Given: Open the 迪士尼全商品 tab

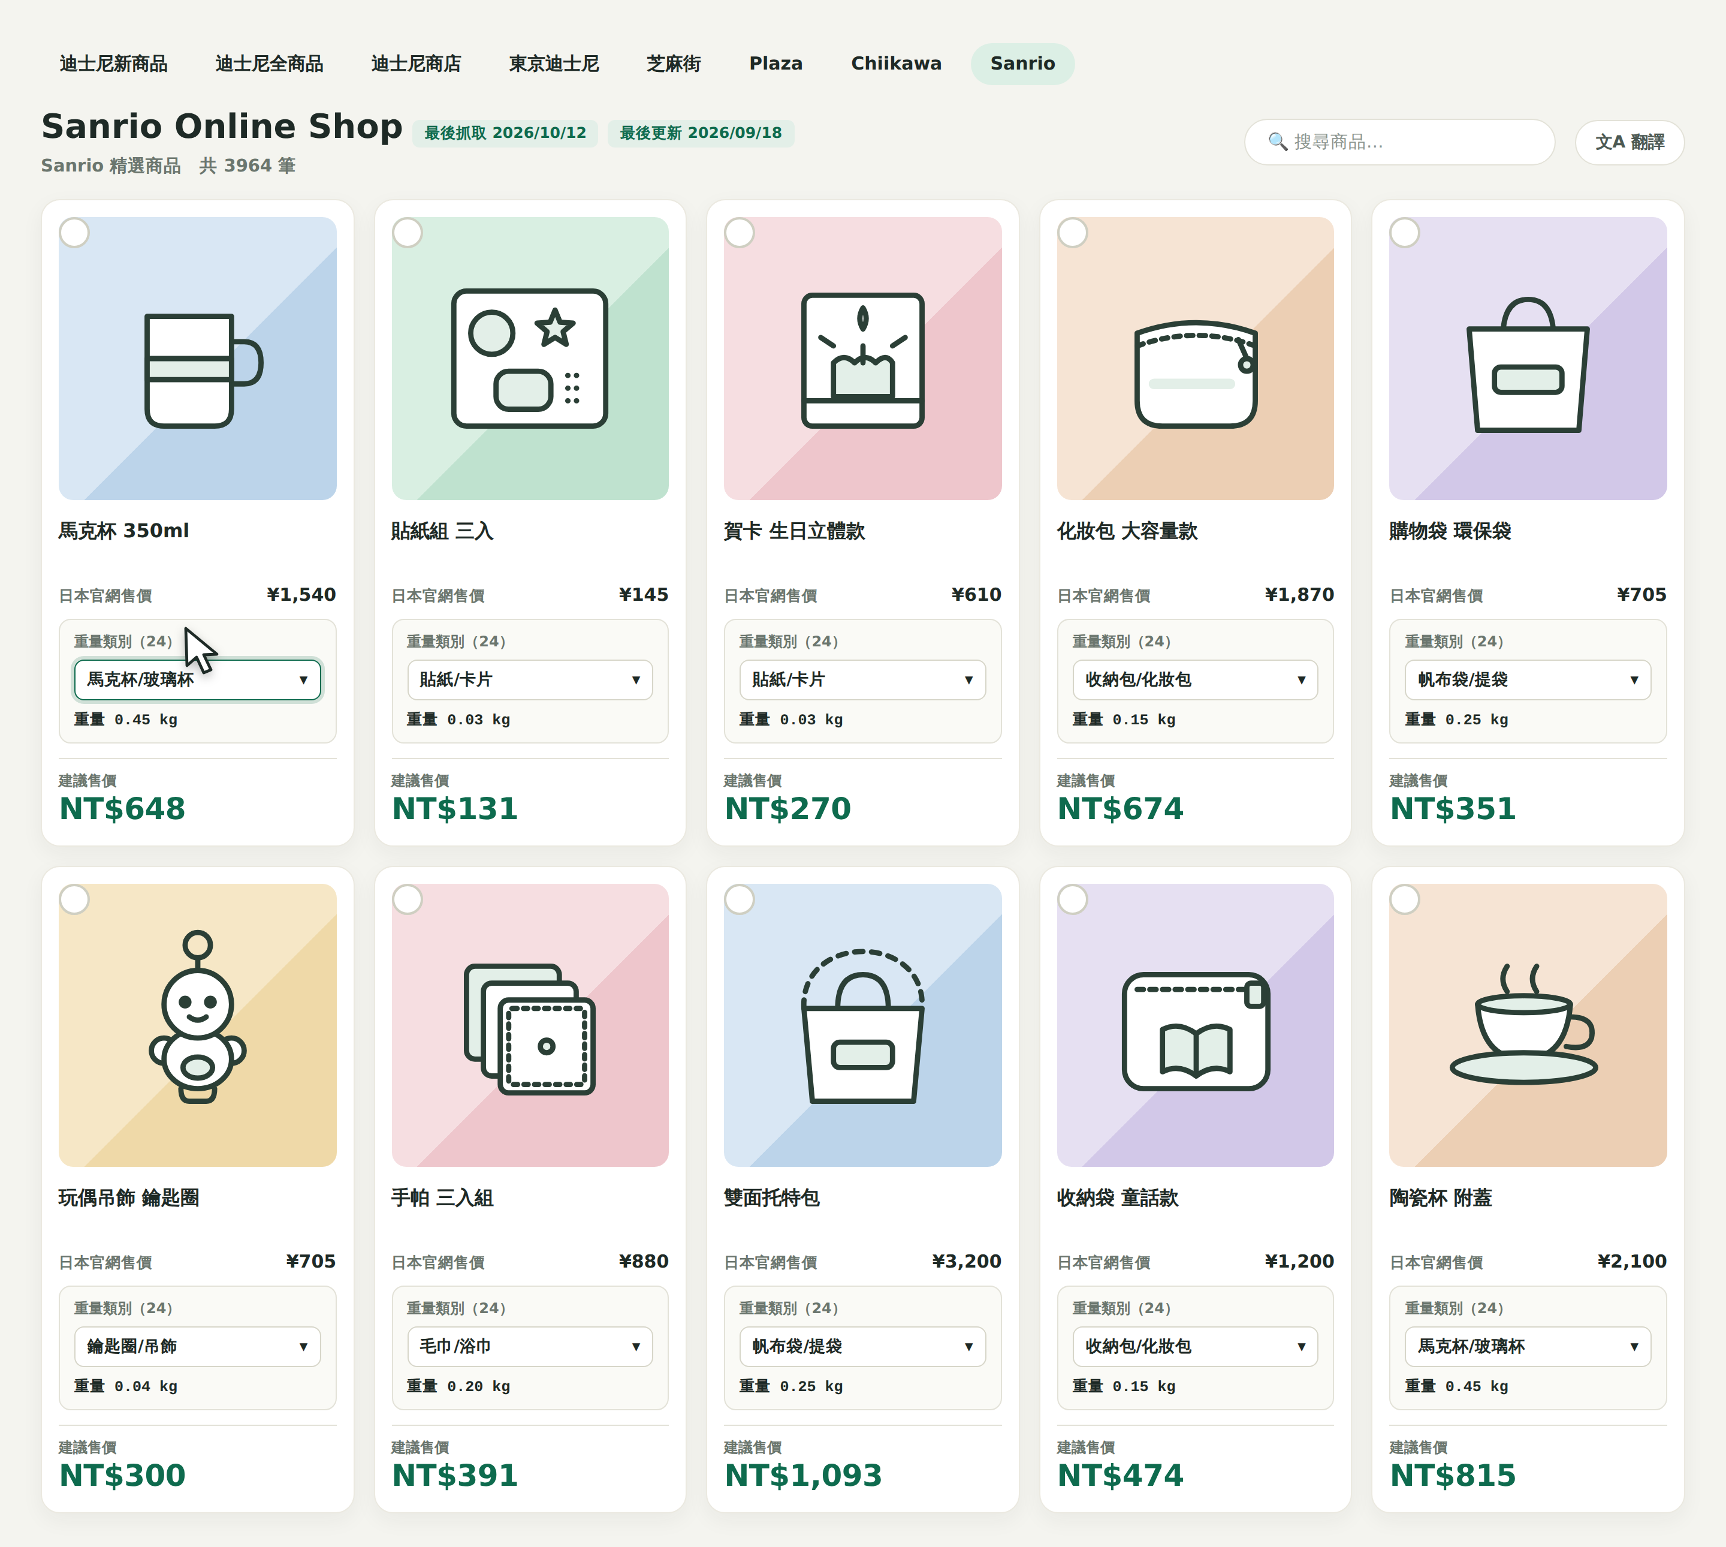Looking at the screenshot, I should pyautogui.click(x=269, y=64).
